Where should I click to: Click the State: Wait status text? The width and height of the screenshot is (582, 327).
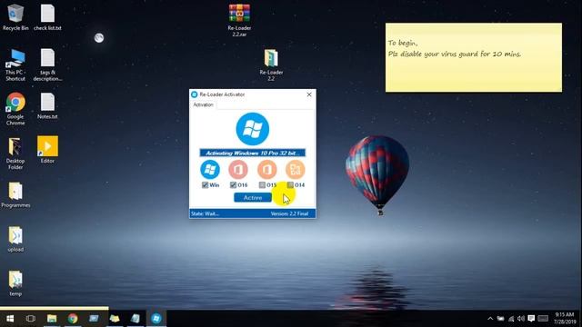pyautogui.click(x=205, y=213)
